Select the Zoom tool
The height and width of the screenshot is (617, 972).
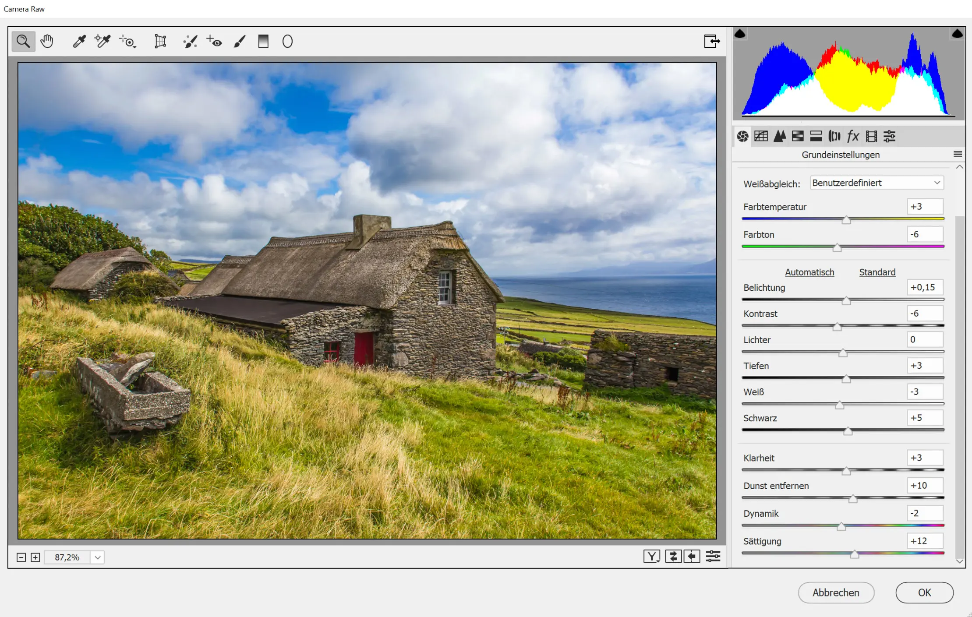tap(23, 42)
